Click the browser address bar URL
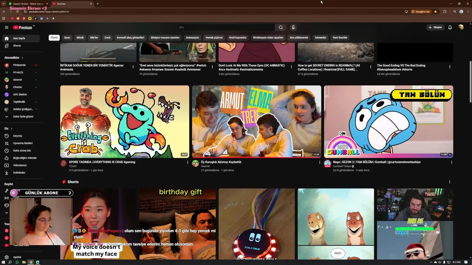This screenshot has width=472, height=265. click(x=49, y=11)
